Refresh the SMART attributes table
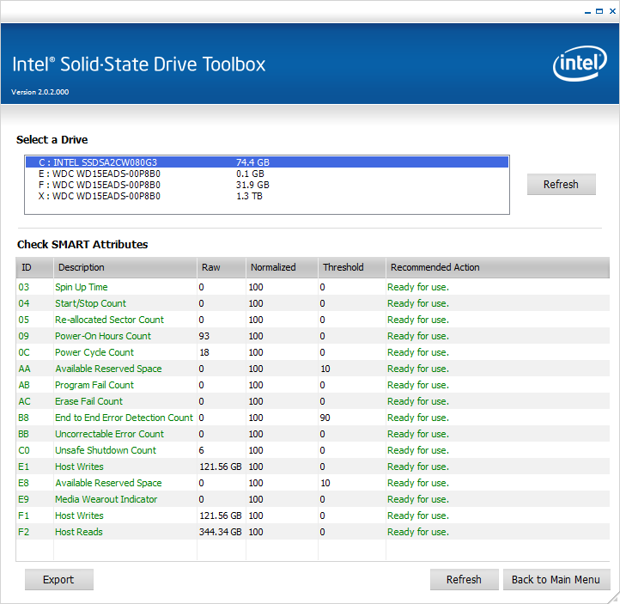Screen dimensions: 620x604 464,580
